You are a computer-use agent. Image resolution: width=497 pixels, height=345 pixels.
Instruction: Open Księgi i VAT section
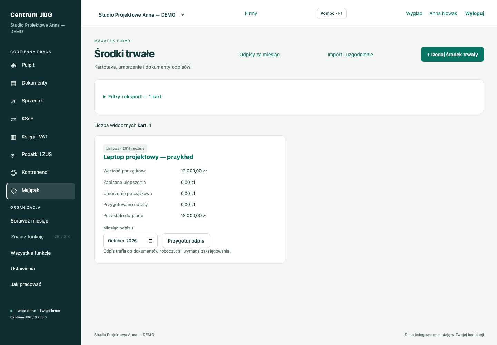point(41,137)
